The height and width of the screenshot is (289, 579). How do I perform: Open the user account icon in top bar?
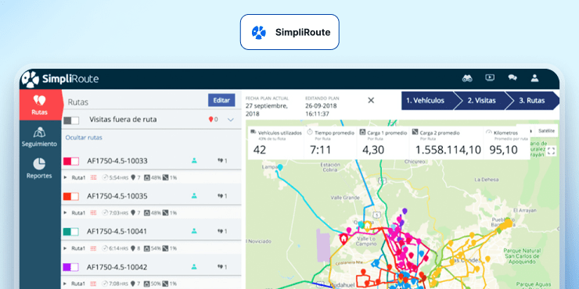534,78
